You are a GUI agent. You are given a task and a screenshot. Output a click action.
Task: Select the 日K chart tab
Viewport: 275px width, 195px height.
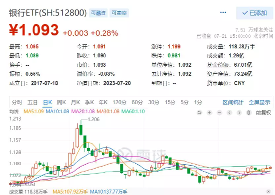[47, 102]
